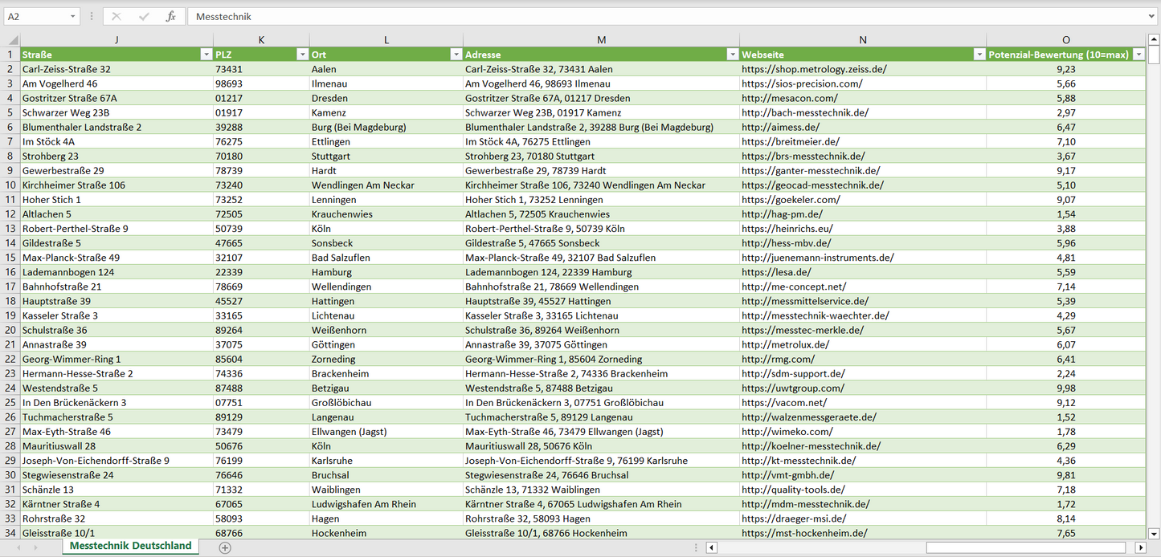Click the shop.metrology.zeiss.de website cell
This screenshot has width=1161, height=557.
coord(814,69)
